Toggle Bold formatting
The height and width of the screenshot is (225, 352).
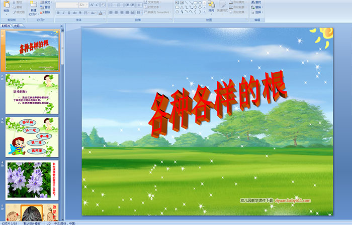click(x=57, y=13)
